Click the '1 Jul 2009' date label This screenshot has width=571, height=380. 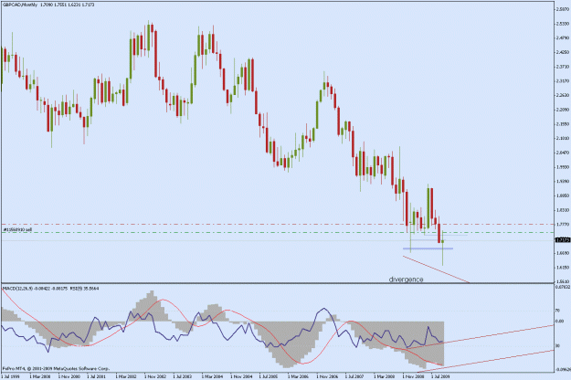click(440, 376)
